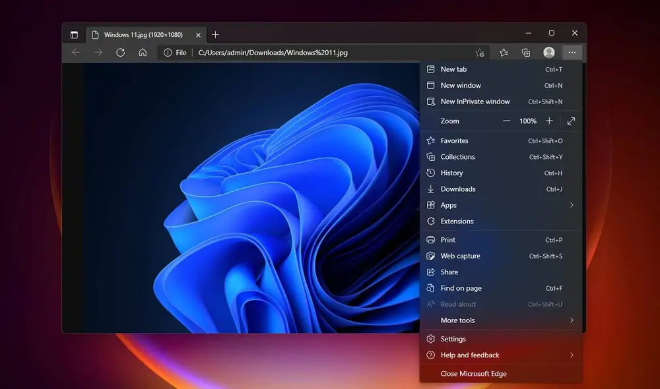Image resolution: width=660 pixels, height=389 pixels.
Task: Go to the browser home page
Action: pyautogui.click(x=142, y=52)
